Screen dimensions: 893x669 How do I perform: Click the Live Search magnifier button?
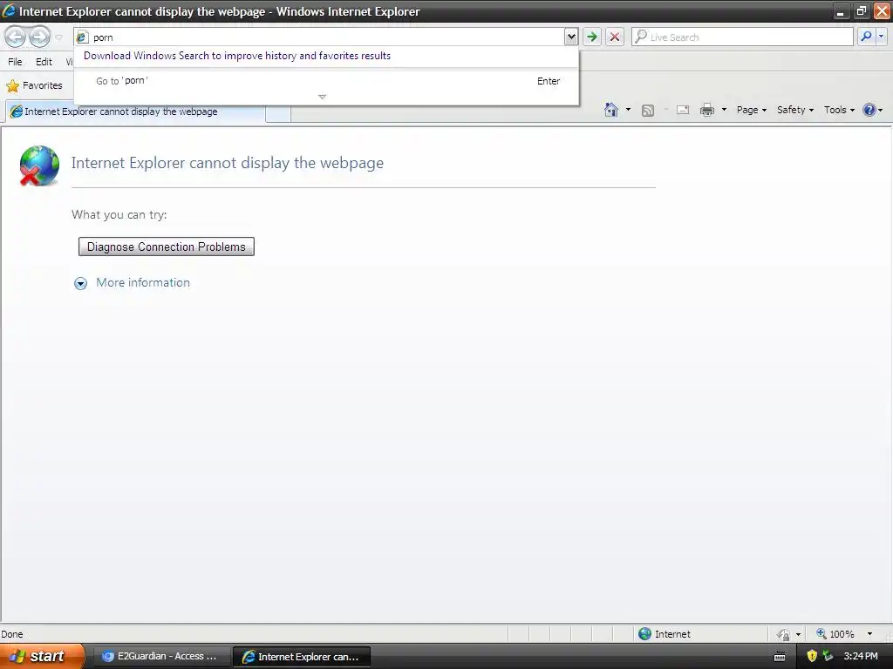[x=866, y=37]
